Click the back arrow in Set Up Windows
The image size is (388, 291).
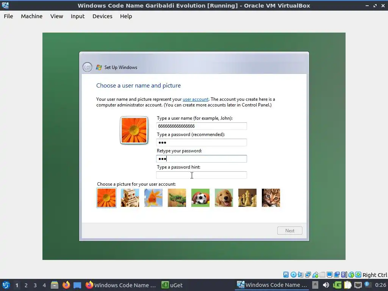pos(87,67)
